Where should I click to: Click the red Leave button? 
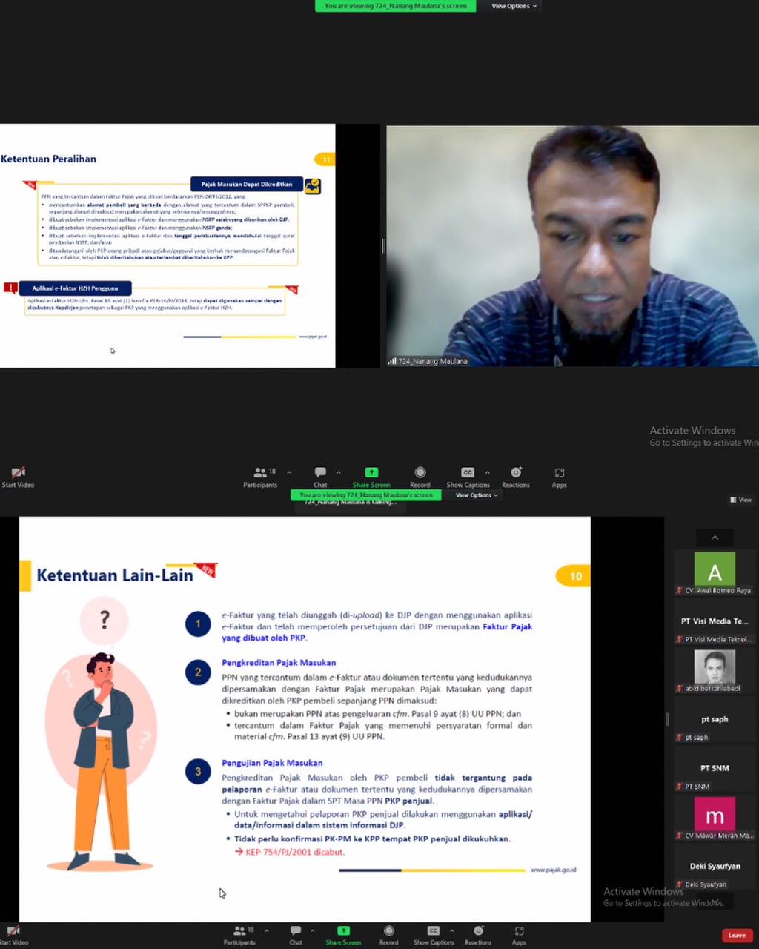737,936
